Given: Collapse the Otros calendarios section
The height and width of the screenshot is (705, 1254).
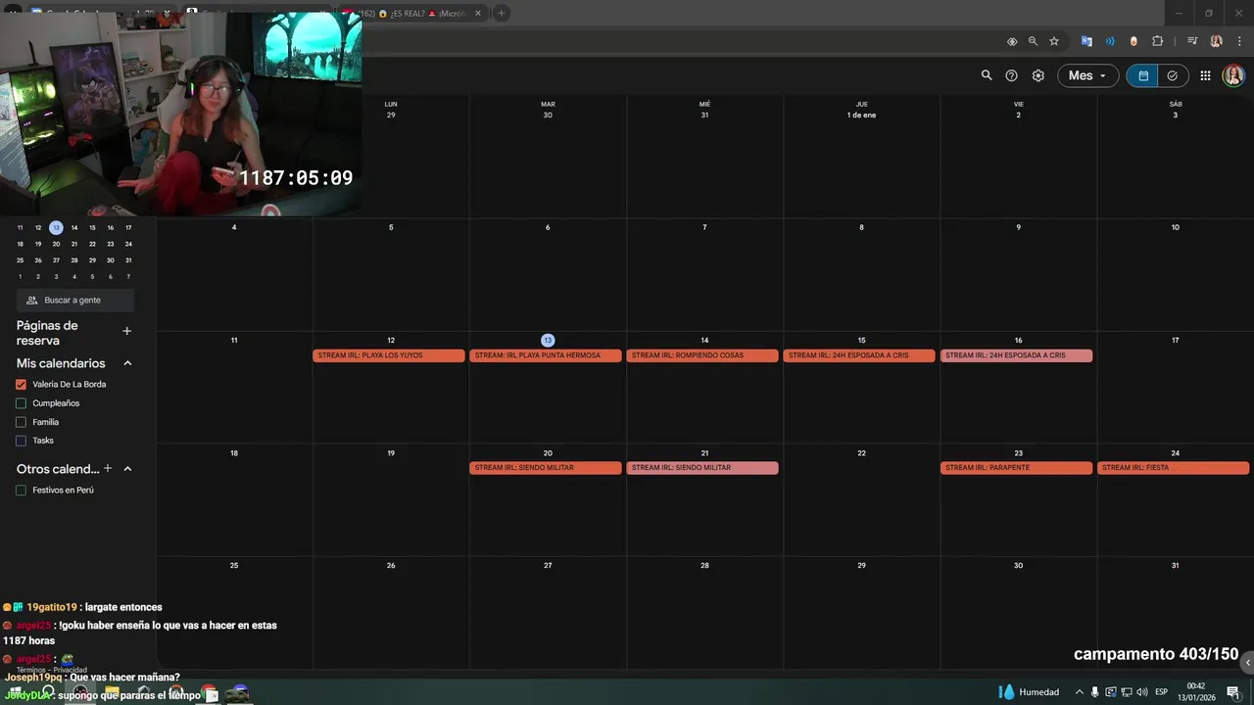Looking at the screenshot, I should click(x=127, y=469).
